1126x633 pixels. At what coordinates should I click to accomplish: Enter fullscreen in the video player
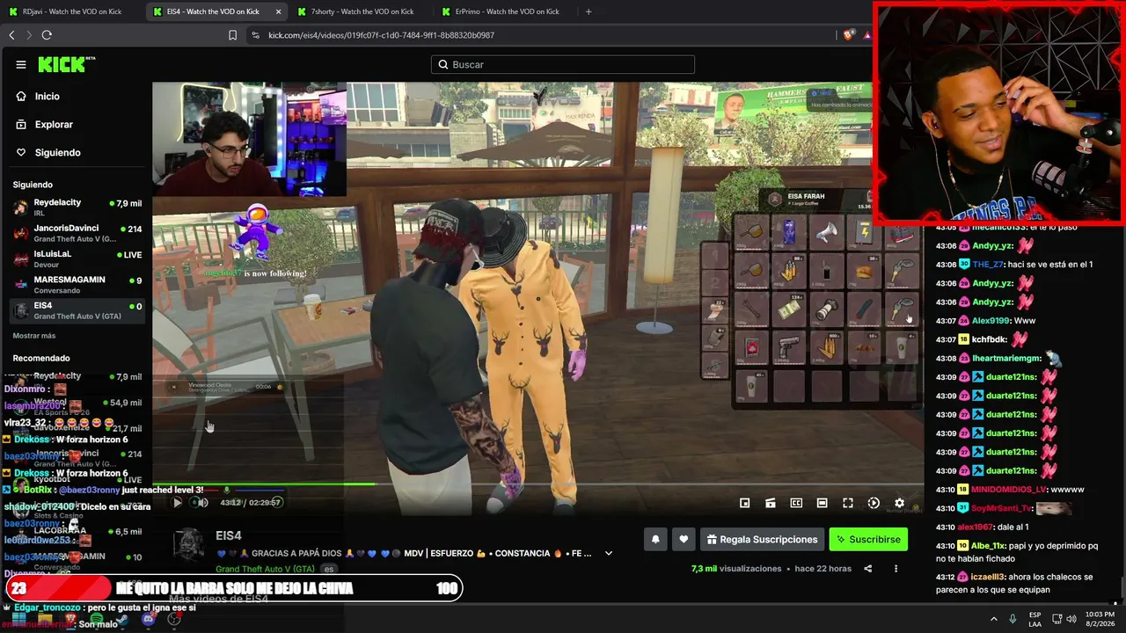pos(848,503)
